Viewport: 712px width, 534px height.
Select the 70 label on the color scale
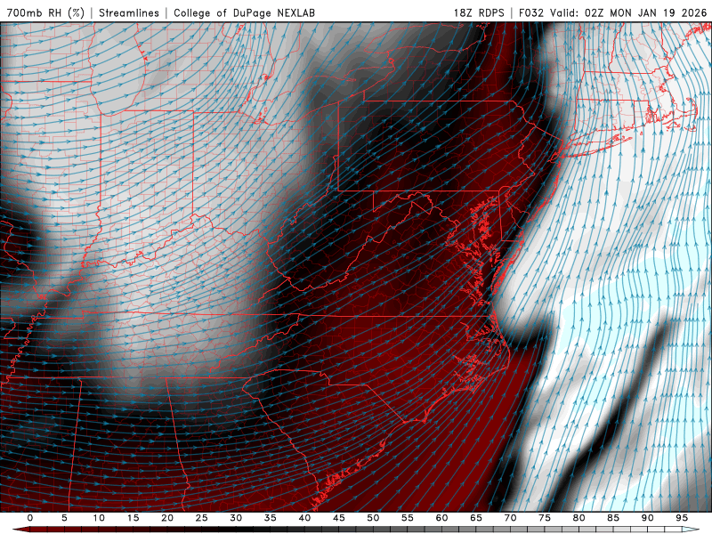click(x=510, y=518)
